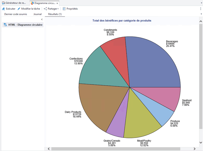The image size is (203, 151).
Task: Click the pie chart icon on Diagramme tab
Action: tap(32, 3)
